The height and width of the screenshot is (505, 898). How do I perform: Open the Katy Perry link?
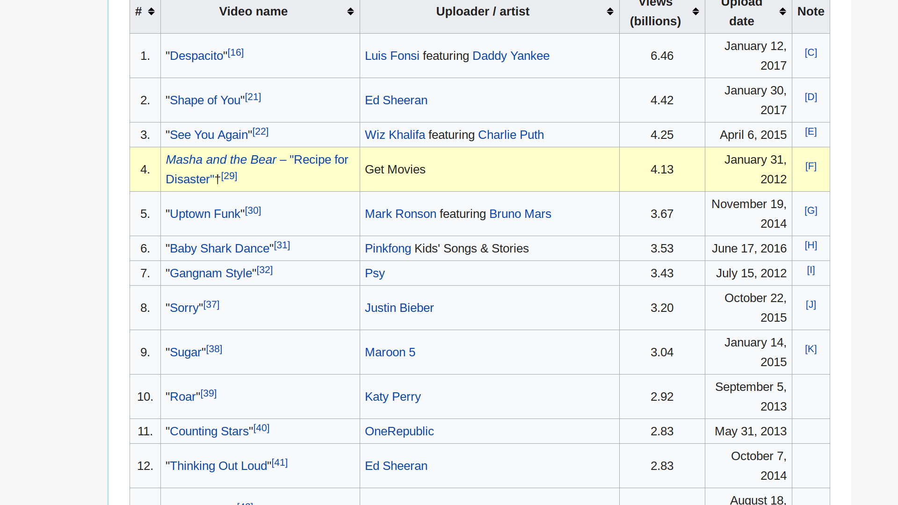pos(393,397)
